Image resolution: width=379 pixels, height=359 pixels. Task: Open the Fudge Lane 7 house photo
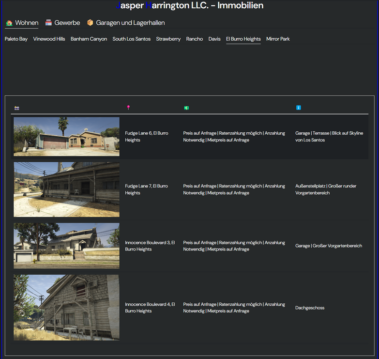66,189
